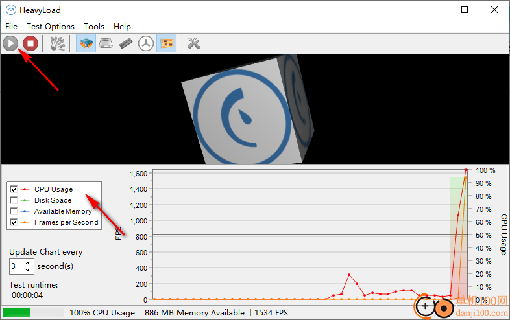510x320 pixels.
Task: Click the rotating 3D cube preview
Action: [248, 111]
